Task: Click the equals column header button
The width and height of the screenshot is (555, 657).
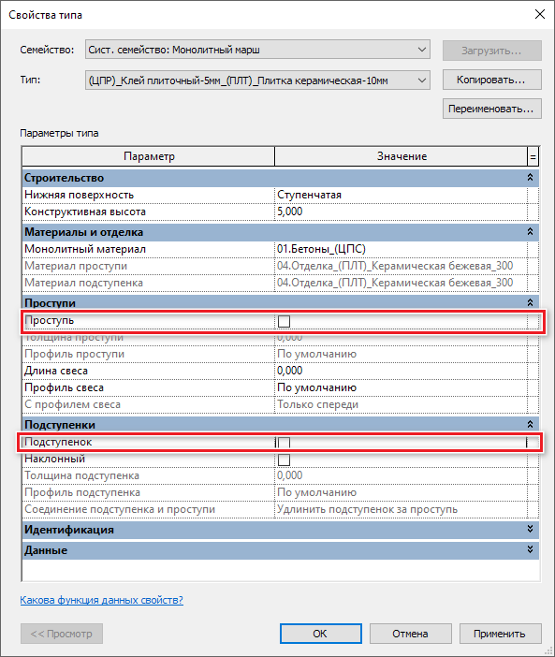Action: [533, 156]
